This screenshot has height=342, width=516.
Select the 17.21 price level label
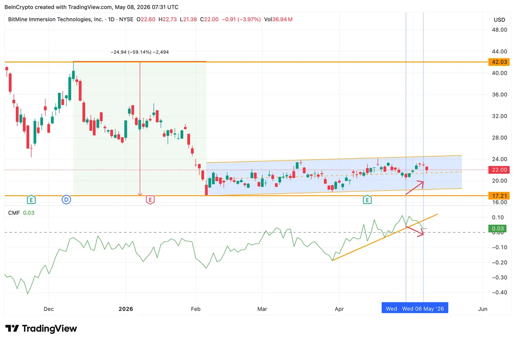click(x=500, y=195)
